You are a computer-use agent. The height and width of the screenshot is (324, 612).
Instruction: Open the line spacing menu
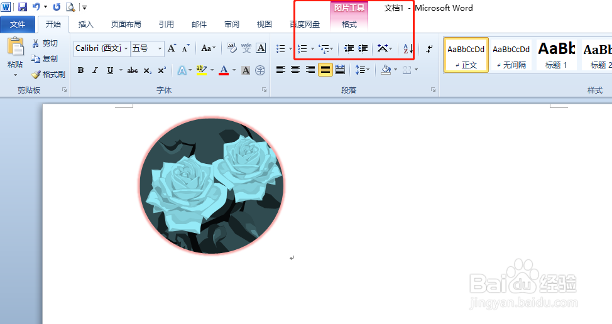pyautogui.click(x=362, y=70)
